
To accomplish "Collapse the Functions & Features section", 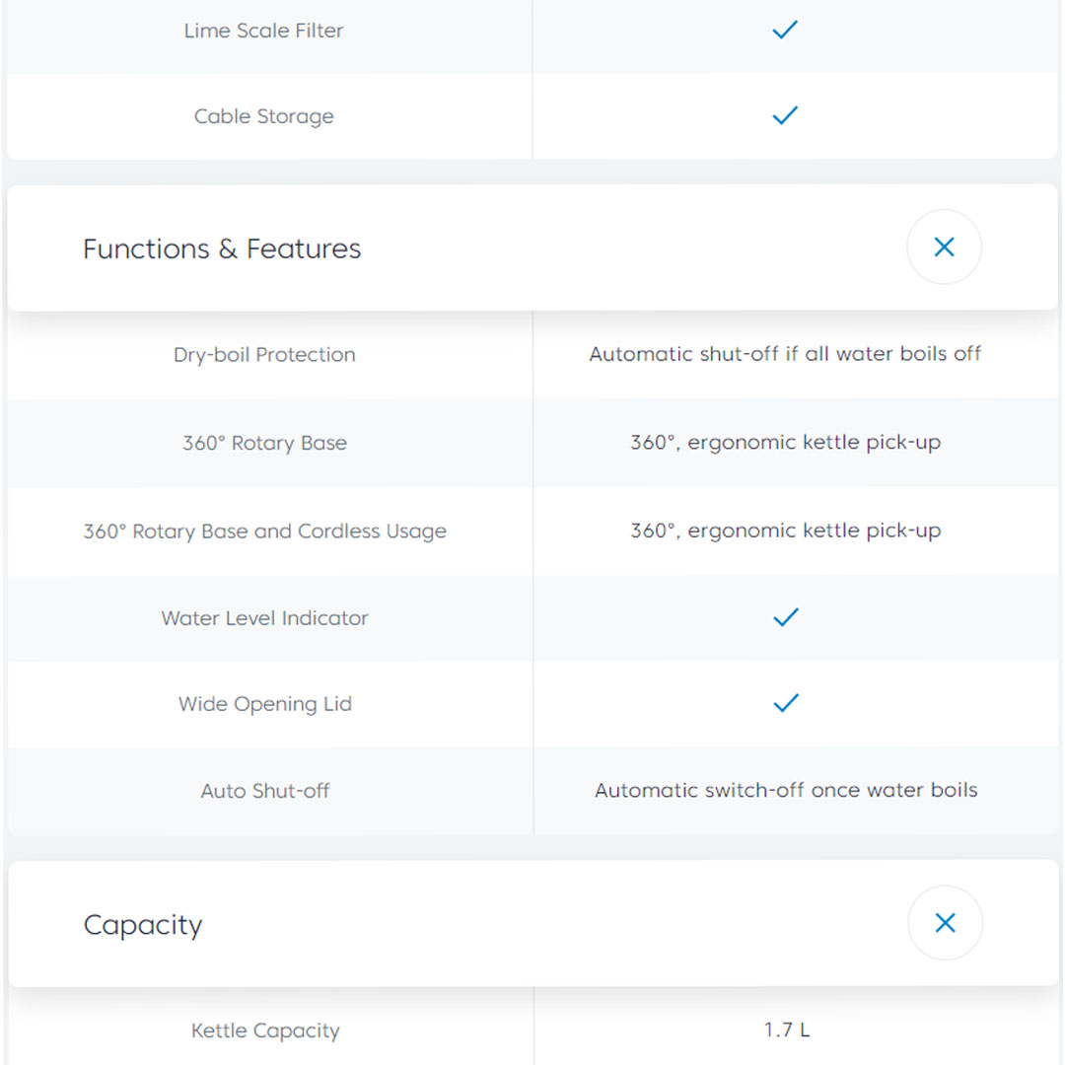I will [944, 248].
